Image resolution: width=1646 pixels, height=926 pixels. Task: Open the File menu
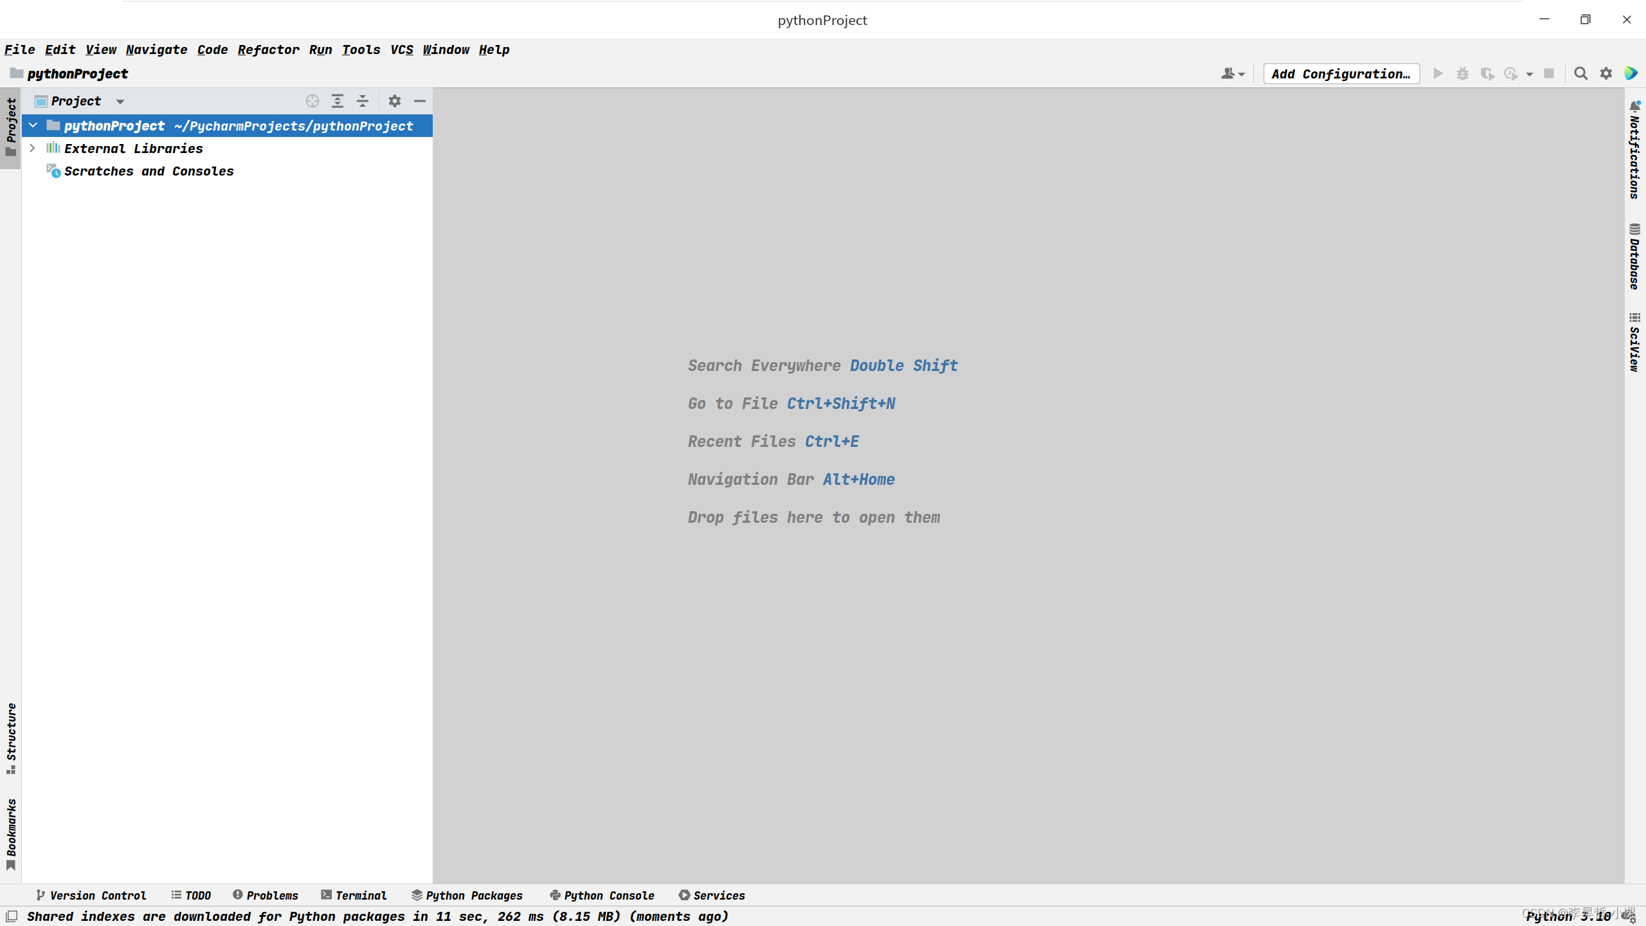click(x=20, y=50)
